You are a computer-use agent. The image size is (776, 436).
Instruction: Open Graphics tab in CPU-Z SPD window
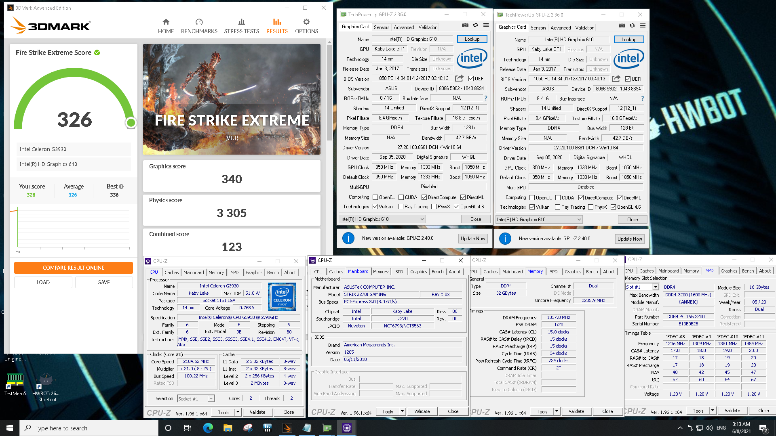tap(729, 271)
